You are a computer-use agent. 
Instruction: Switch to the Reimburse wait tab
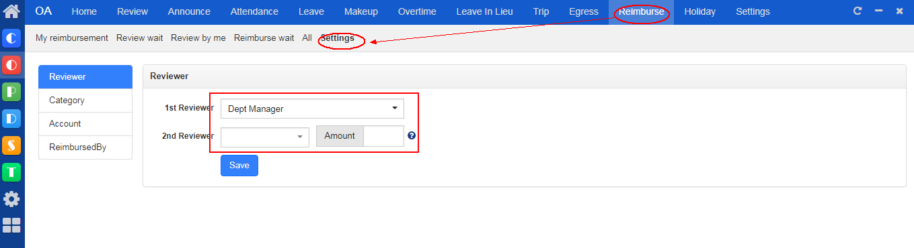(x=264, y=38)
